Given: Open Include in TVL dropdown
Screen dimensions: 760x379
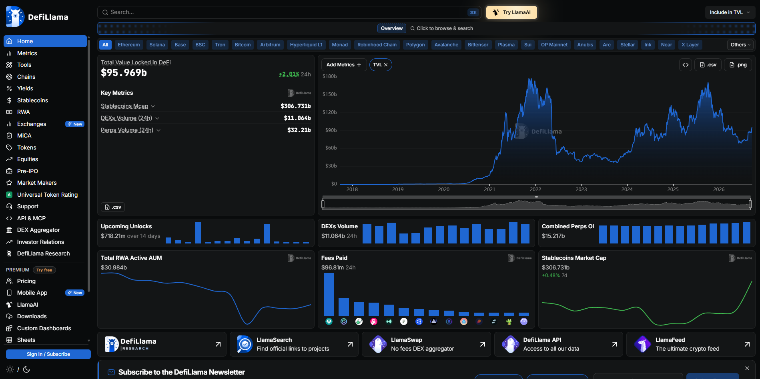Looking at the screenshot, I should pyautogui.click(x=730, y=12).
